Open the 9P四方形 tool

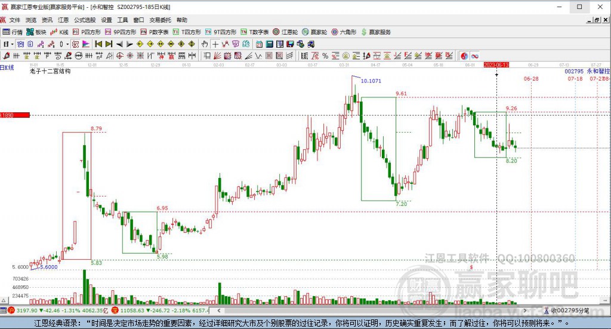(121, 32)
